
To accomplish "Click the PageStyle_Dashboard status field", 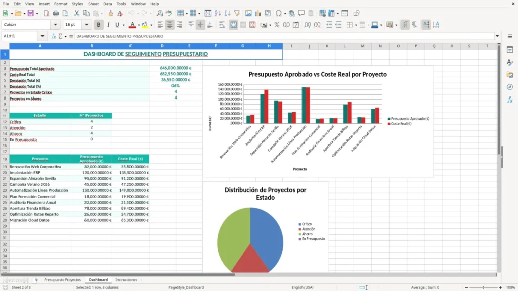I will [x=186, y=287].
